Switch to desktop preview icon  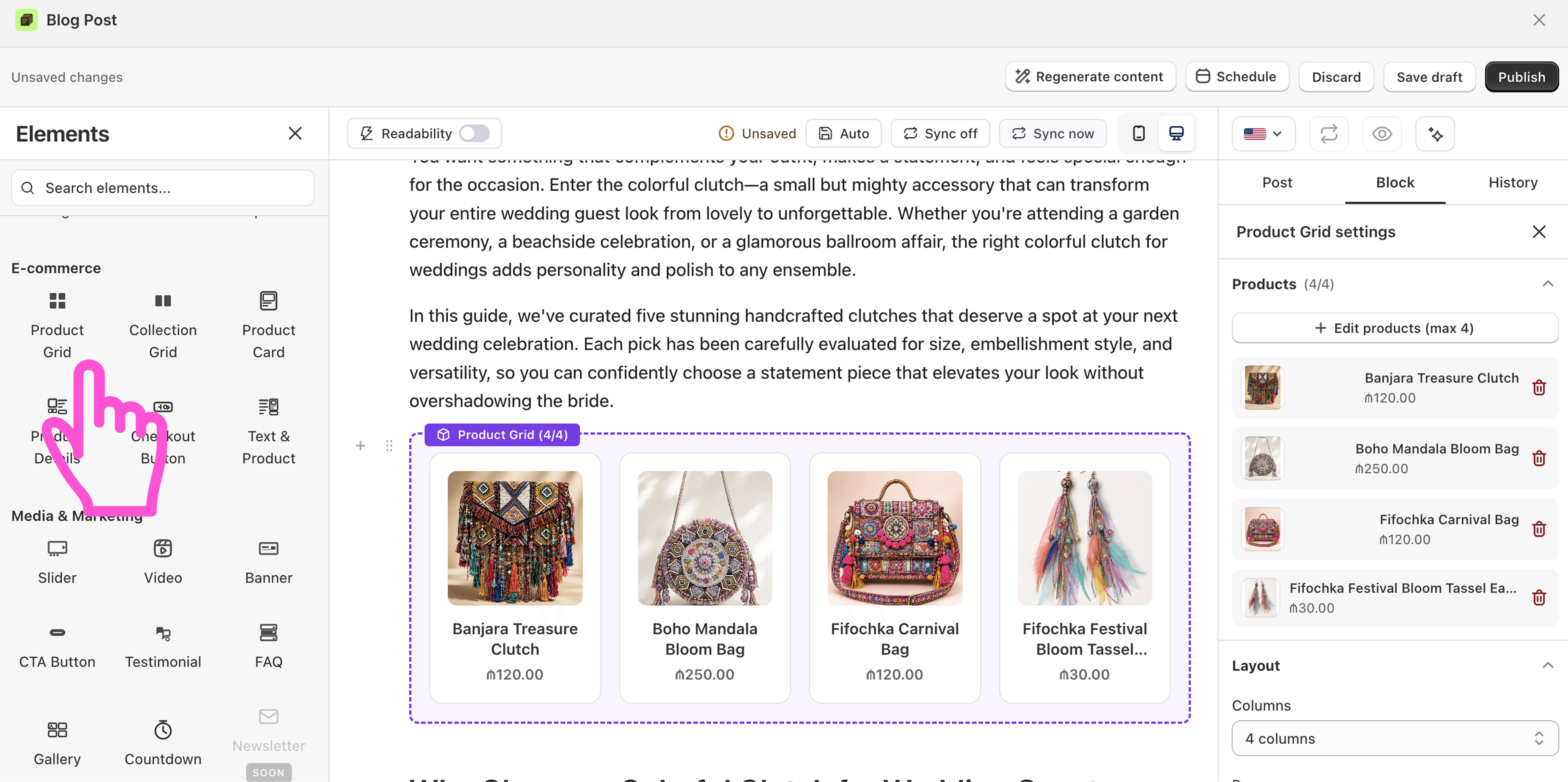click(1176, 133)
